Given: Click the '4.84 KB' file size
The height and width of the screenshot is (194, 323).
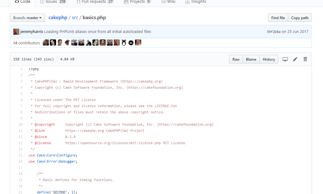Looking at the screenshot, I should [67, 59].
